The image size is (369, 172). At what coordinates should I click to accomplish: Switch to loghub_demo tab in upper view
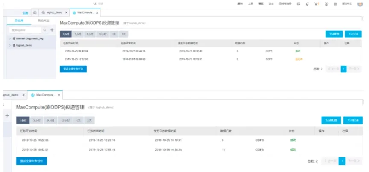tap(54, 12)
